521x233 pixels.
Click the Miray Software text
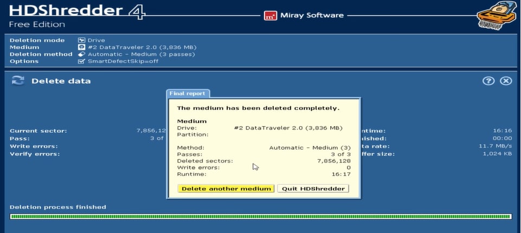click(x=312, y=15)
